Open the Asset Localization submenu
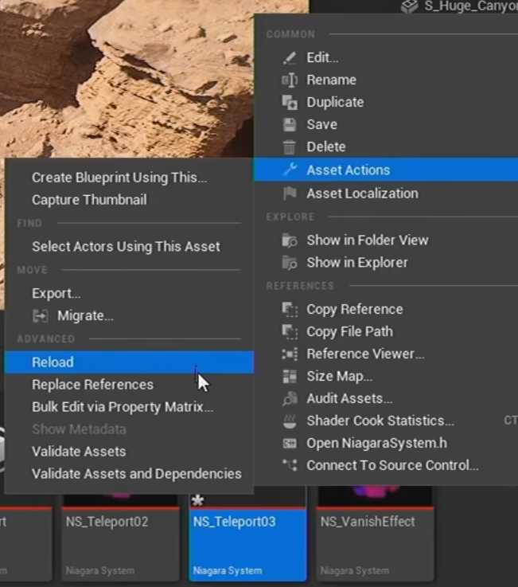The height and width of the screenshot is (587, 518). click(x=386, y=194)
